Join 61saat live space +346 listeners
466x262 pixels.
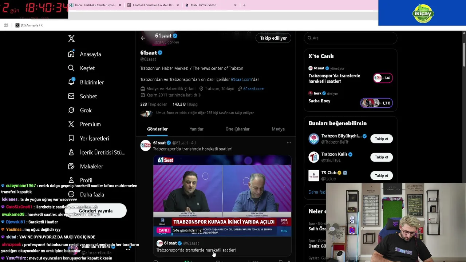pyautogui.click(x=383, y=78)
